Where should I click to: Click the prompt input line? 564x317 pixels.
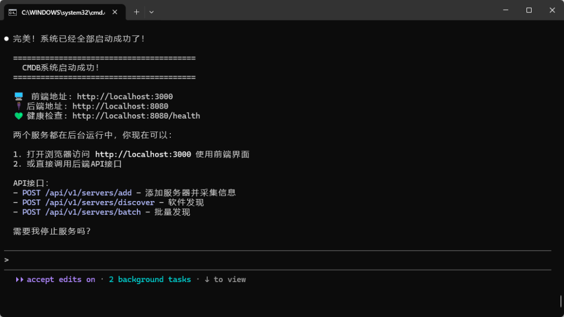278,260
